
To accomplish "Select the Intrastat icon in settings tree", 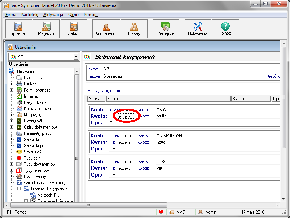I will tap(19, 96).
